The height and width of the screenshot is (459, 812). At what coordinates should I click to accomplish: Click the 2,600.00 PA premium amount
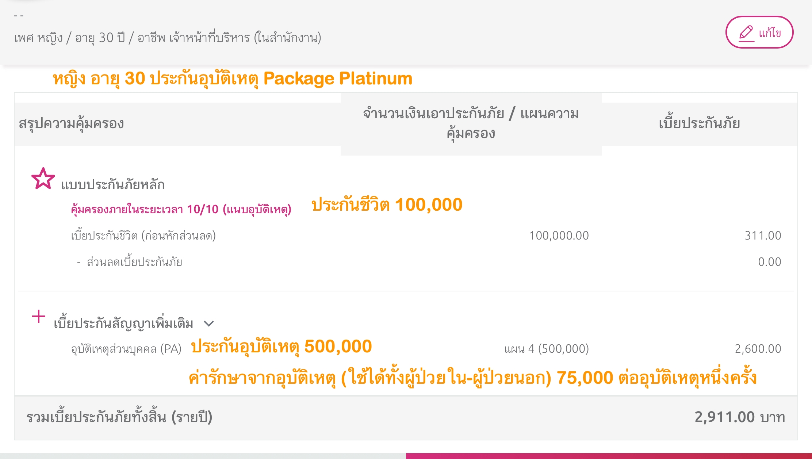758,349
